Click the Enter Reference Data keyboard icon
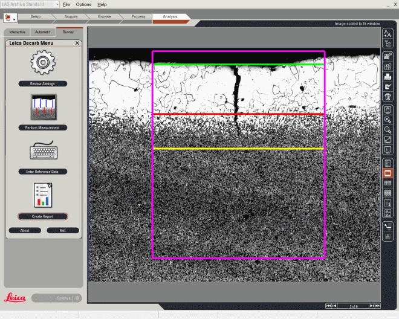The image size is (399, 319). pyautogui.click(x=43, y=150)
